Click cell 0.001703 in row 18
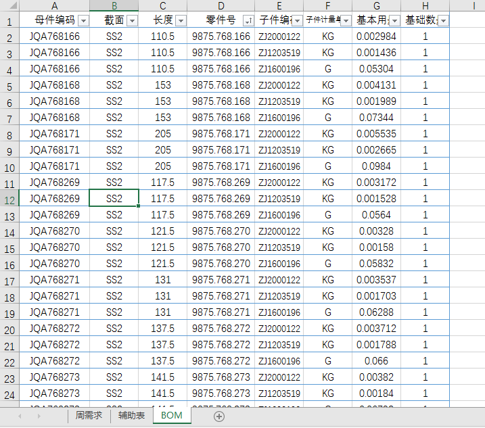The width and height of the screenshot is (485, 428). click(376, 296)
